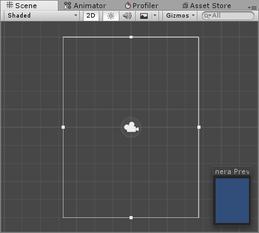Click the Camera Preview title label
Viewport: 259px width, 233px height.
(x=232, y=171)
